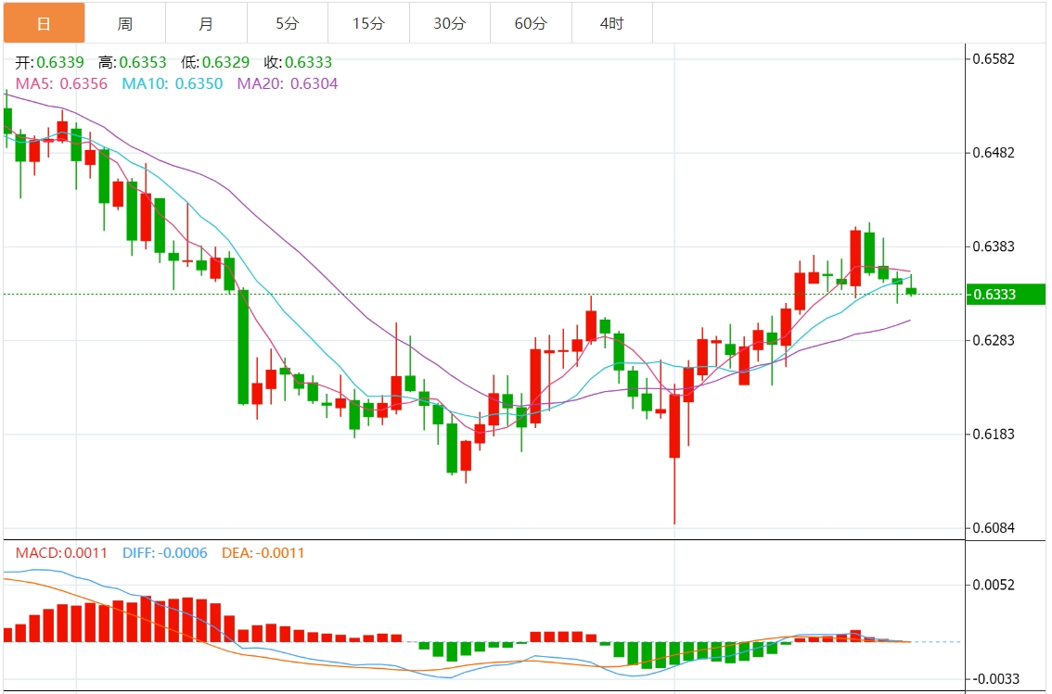1052x694 pixels.
Task: Click the 高:0.6353 high price value
Action: (132, 62)
